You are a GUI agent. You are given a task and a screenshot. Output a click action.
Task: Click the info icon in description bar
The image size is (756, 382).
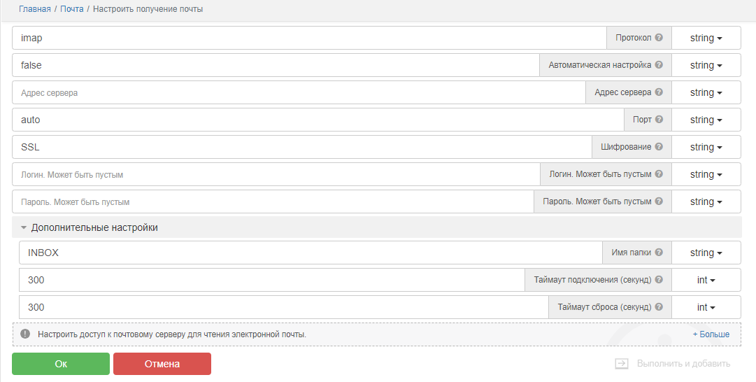pyautogui.click(x=25, y=334)
